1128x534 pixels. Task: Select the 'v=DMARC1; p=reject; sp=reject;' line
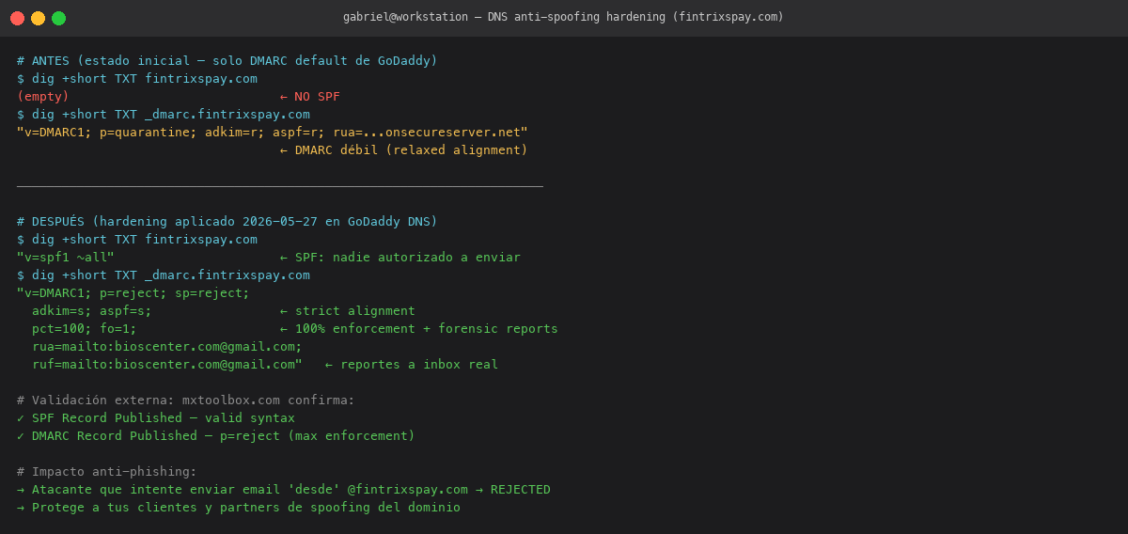click(x=133, y=293)
